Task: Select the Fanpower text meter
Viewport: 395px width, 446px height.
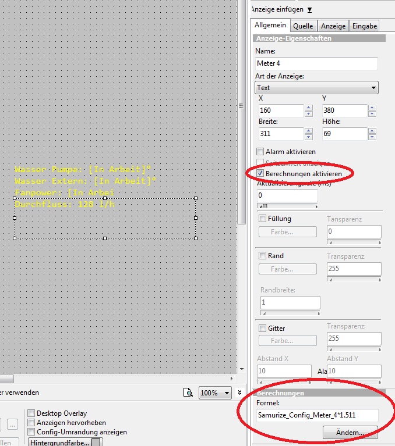Action: (65, 193)
